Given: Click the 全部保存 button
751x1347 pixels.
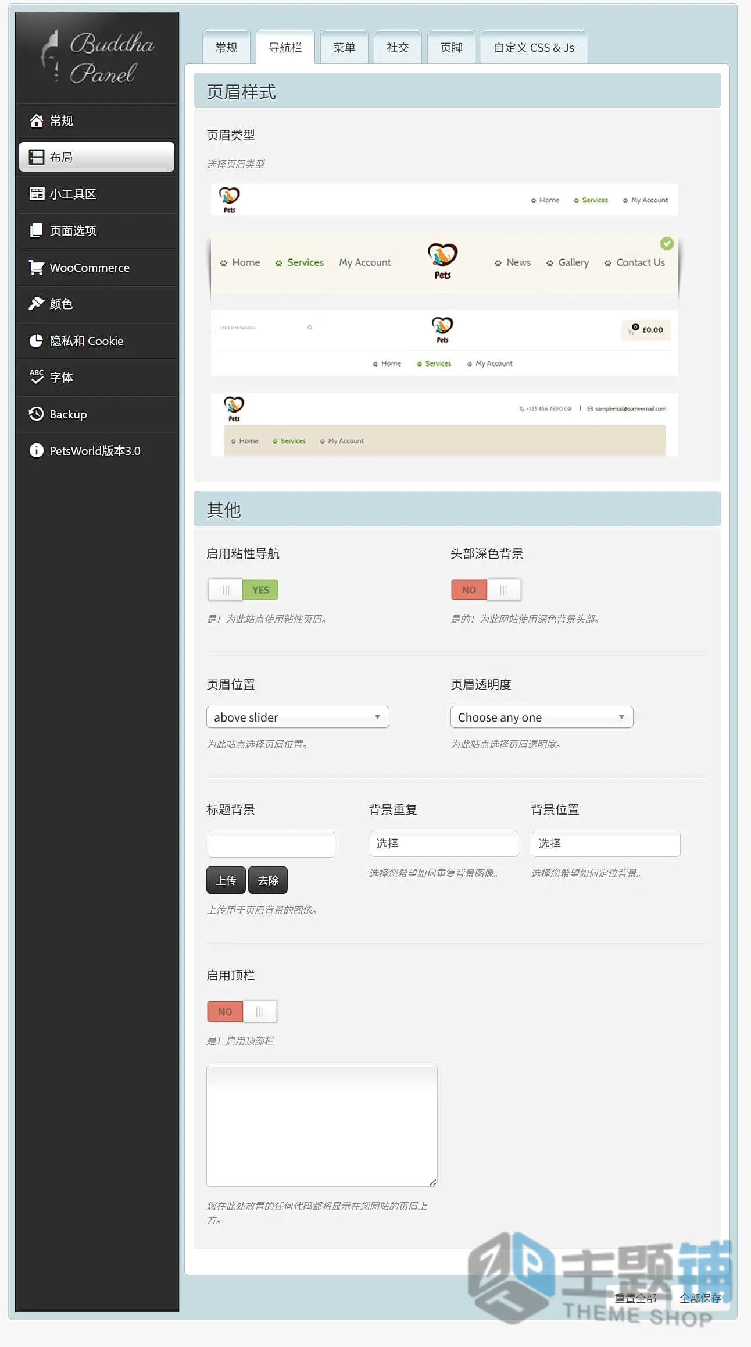Looking at the screenshot, I should click(700, 1298).
